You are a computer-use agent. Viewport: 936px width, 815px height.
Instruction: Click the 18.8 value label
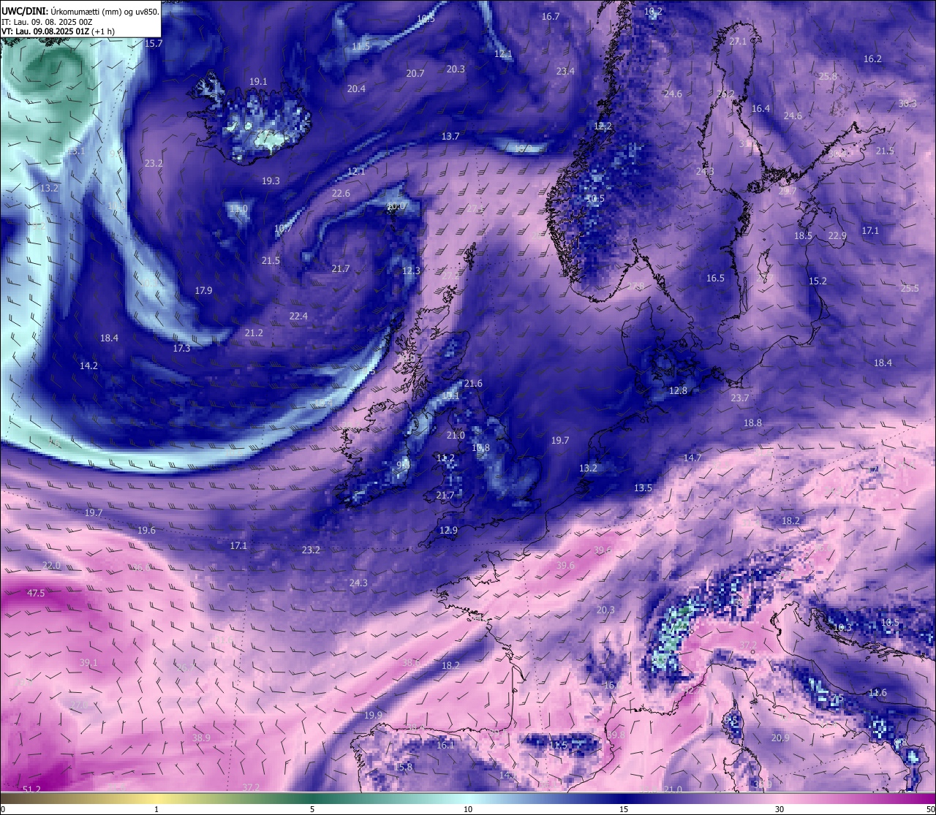coord(752,422)
